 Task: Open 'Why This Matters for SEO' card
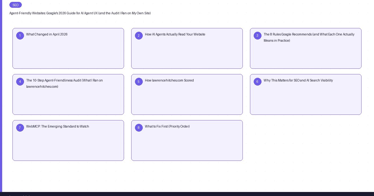coord(306,94)
